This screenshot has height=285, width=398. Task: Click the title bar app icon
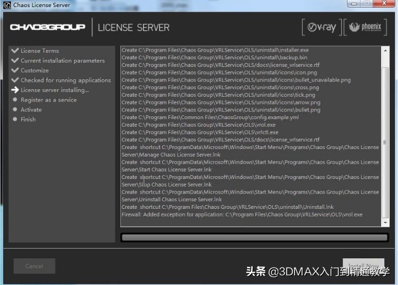click(x=7, y=5)
